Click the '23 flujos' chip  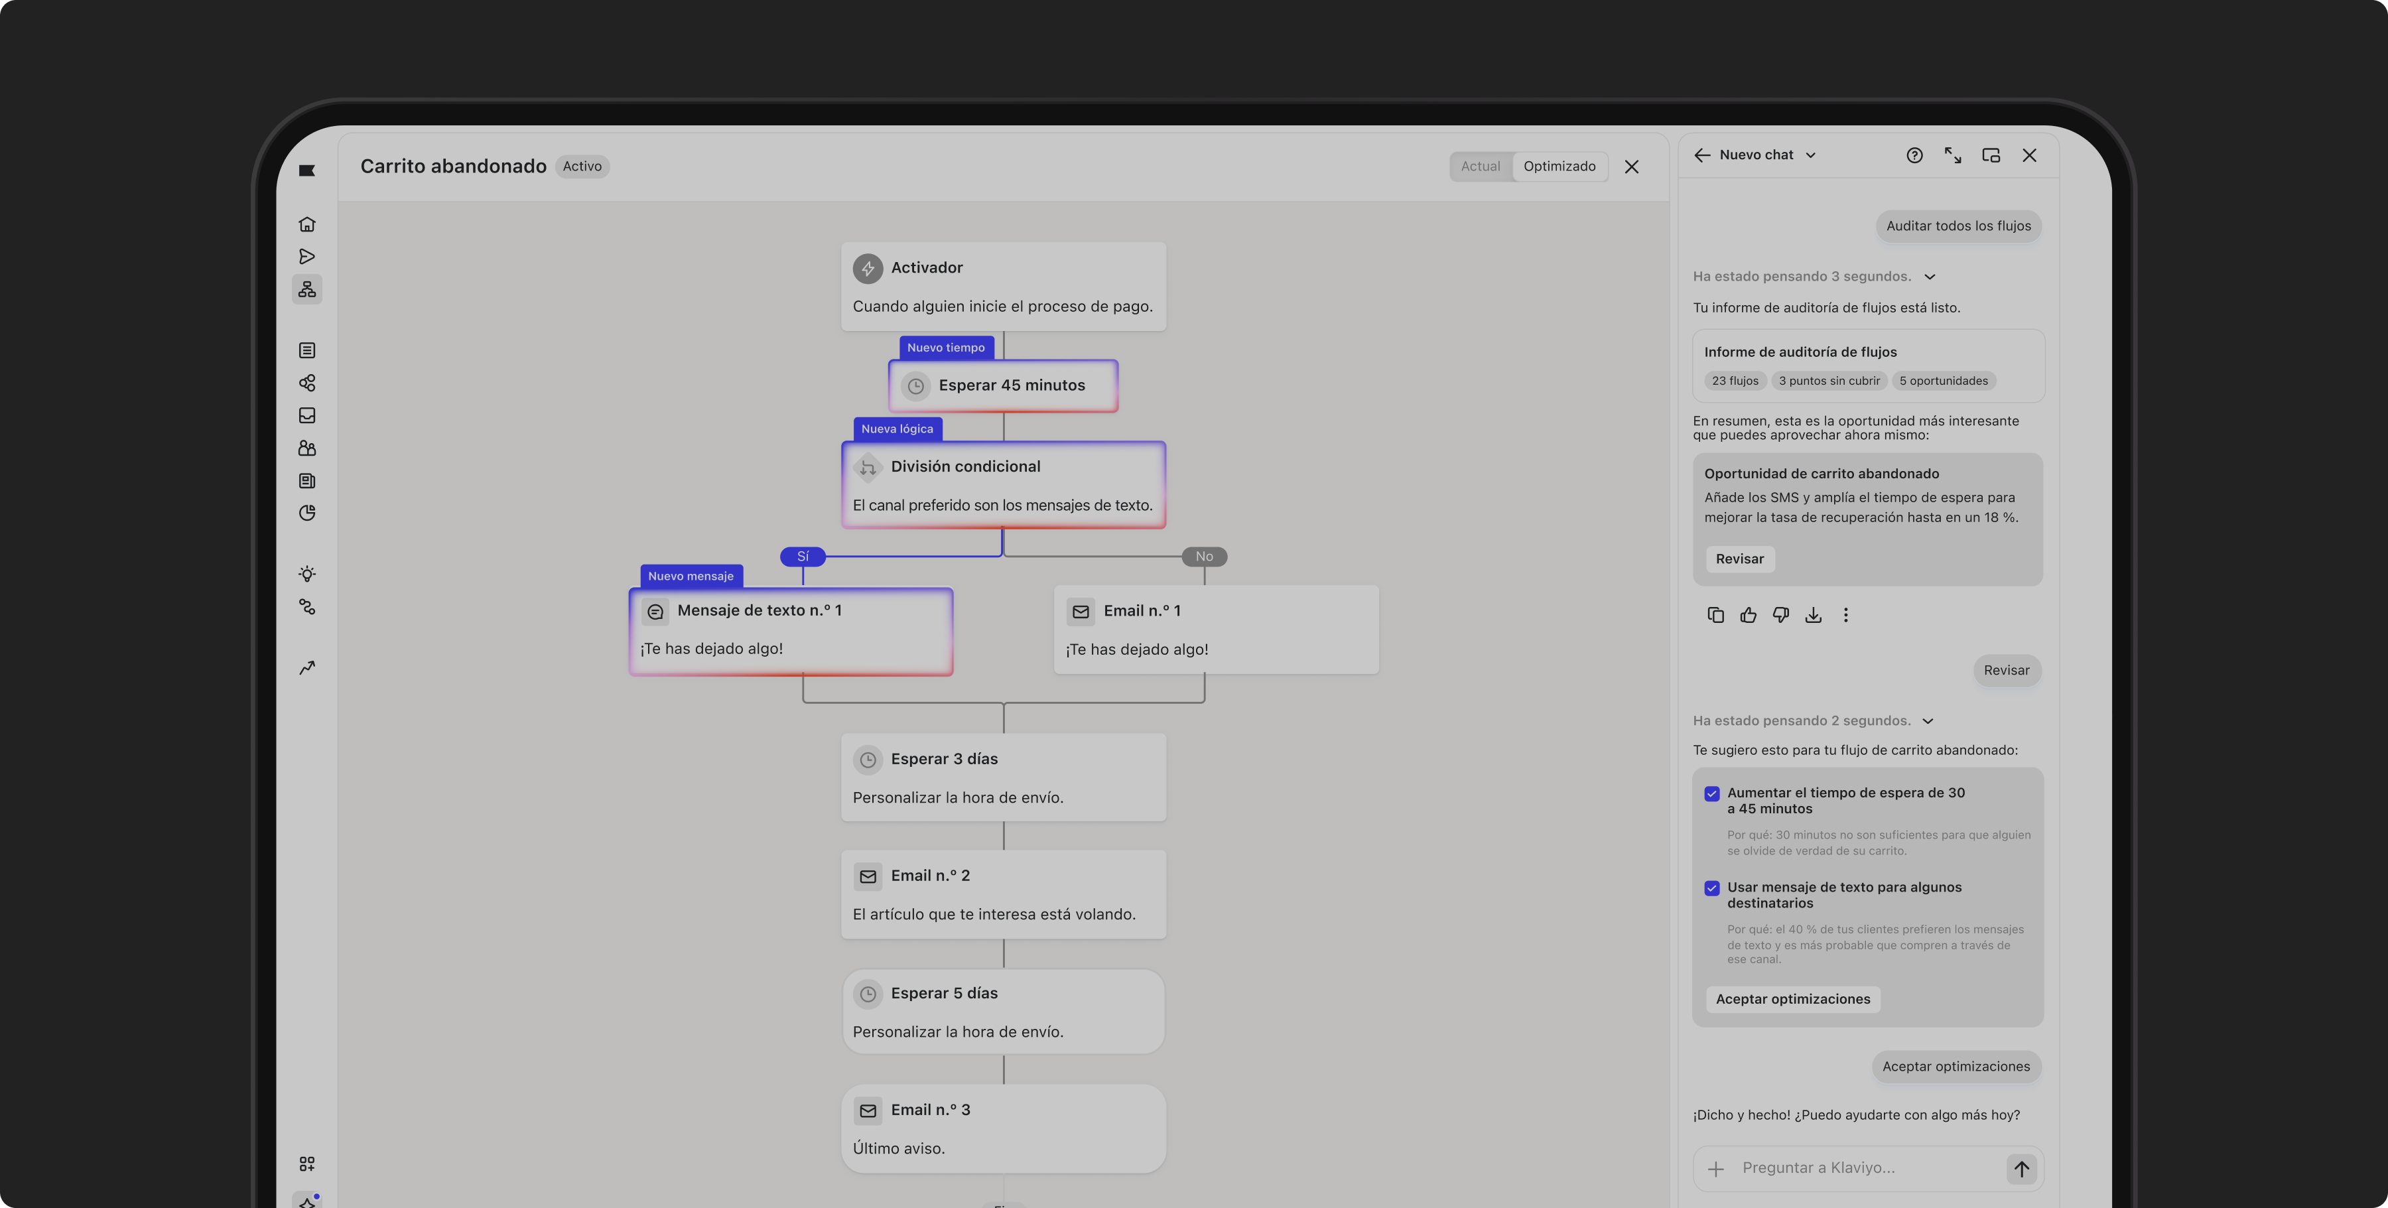point(1735,381)
